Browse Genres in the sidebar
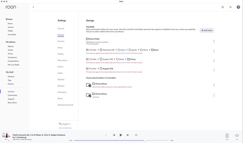Screen dimensions: 243x143 [11, 27]
